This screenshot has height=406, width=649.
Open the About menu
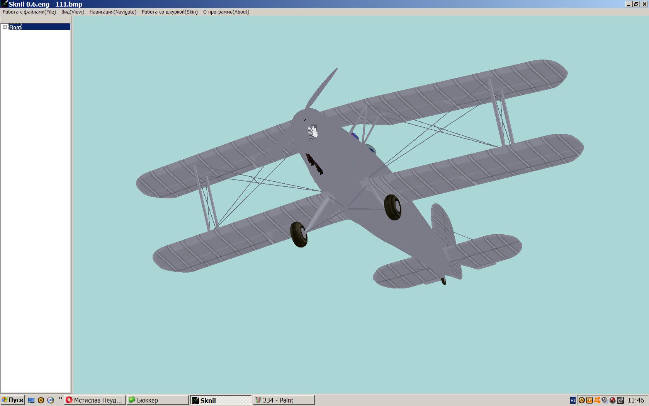(x=226, y=12)
